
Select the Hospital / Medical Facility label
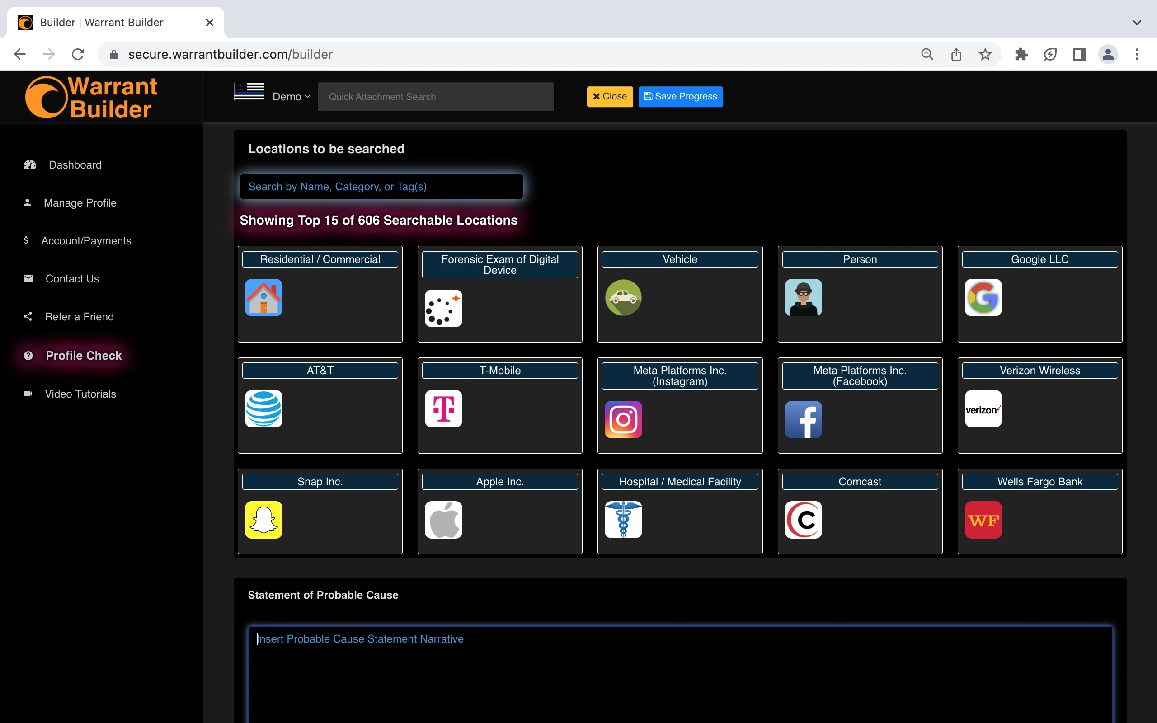680,482
